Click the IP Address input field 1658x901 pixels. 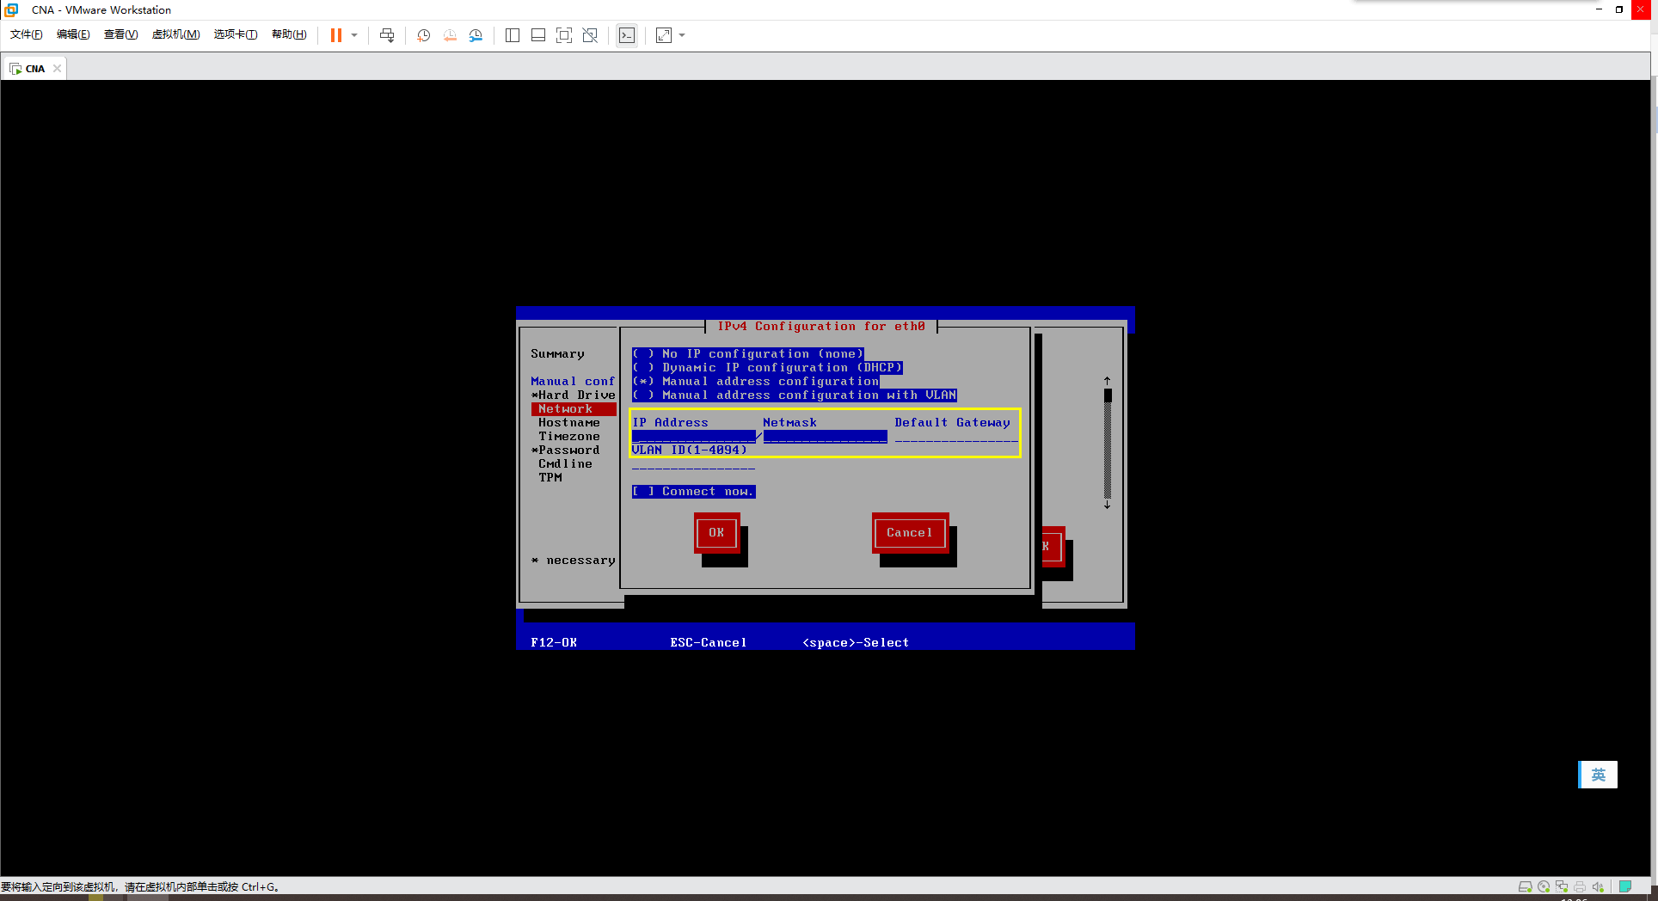(x=693, y=437)
